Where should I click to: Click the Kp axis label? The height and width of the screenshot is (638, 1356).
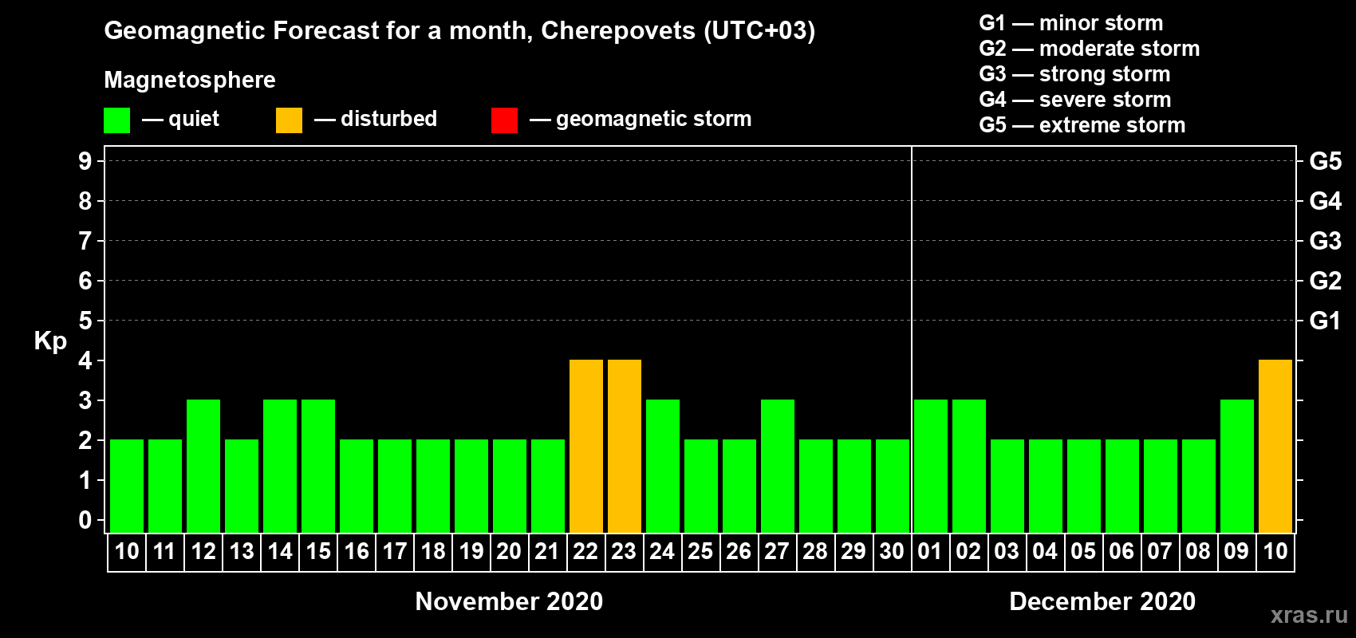50,341
